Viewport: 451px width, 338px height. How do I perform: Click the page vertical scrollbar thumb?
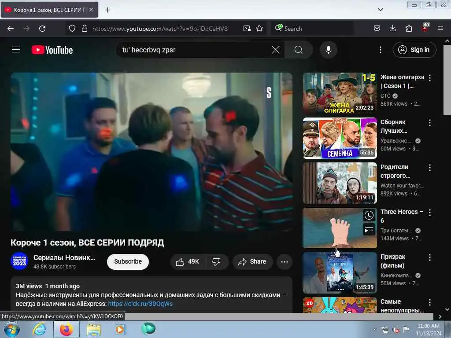pyautogui.click(x=447, y=81)
